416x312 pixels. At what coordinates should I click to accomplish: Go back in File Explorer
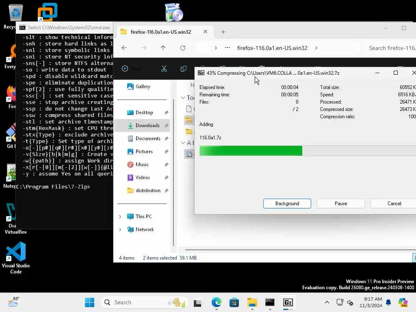(124, 48)
